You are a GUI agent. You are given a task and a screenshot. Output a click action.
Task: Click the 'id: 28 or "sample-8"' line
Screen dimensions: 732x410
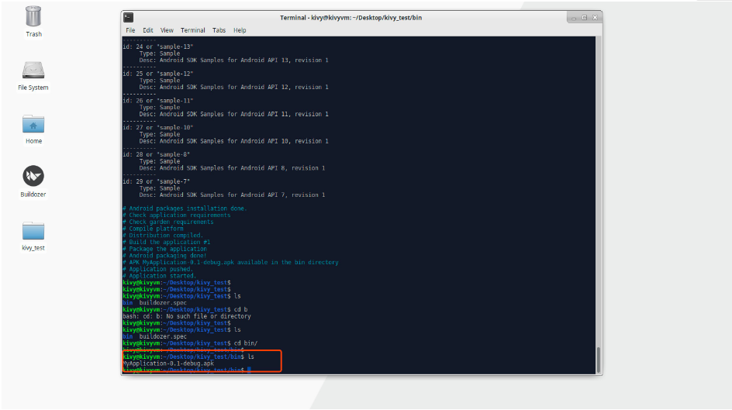point(157,154)
